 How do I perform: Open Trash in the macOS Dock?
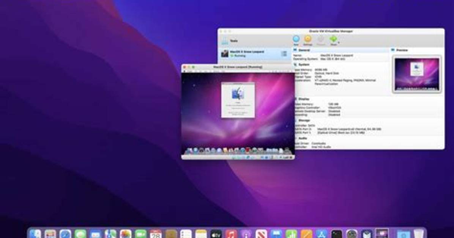pyautogui.click(x=418, y=234)
